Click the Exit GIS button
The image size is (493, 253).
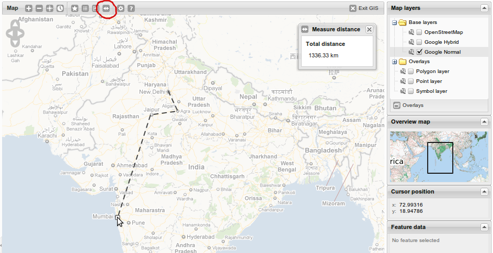[364, 8]
